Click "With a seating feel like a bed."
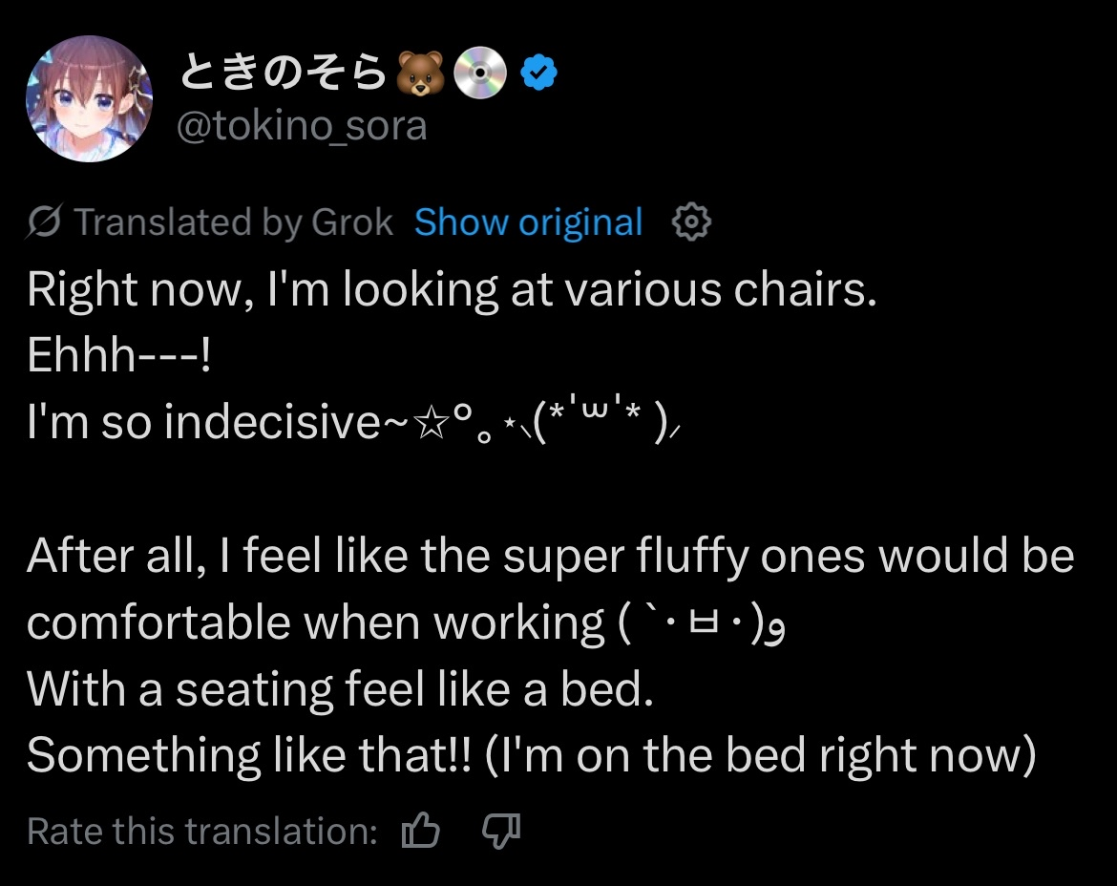Screen dimensions: 1117x886 [x=340, y=689]
